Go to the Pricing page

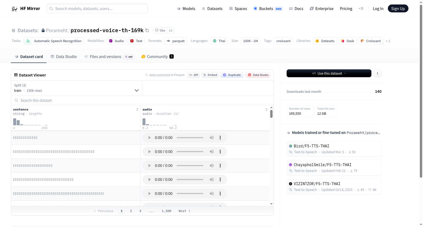coord(346,9)
